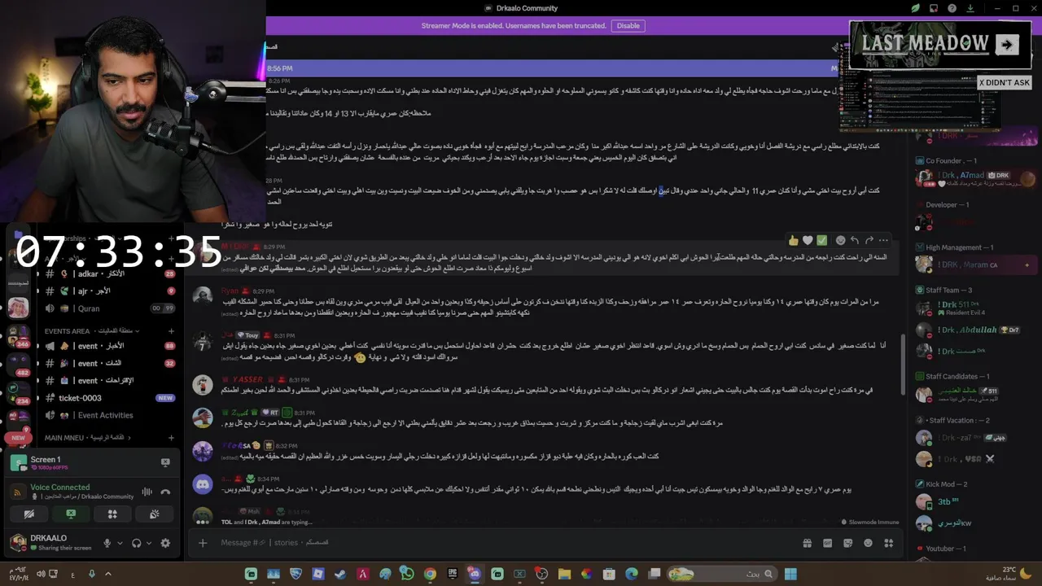Open more options ellipsis on hovered message
Image resolution: width=1042 pixels, height=586 pixels.
pyautogui.click(x=883, y=240)
